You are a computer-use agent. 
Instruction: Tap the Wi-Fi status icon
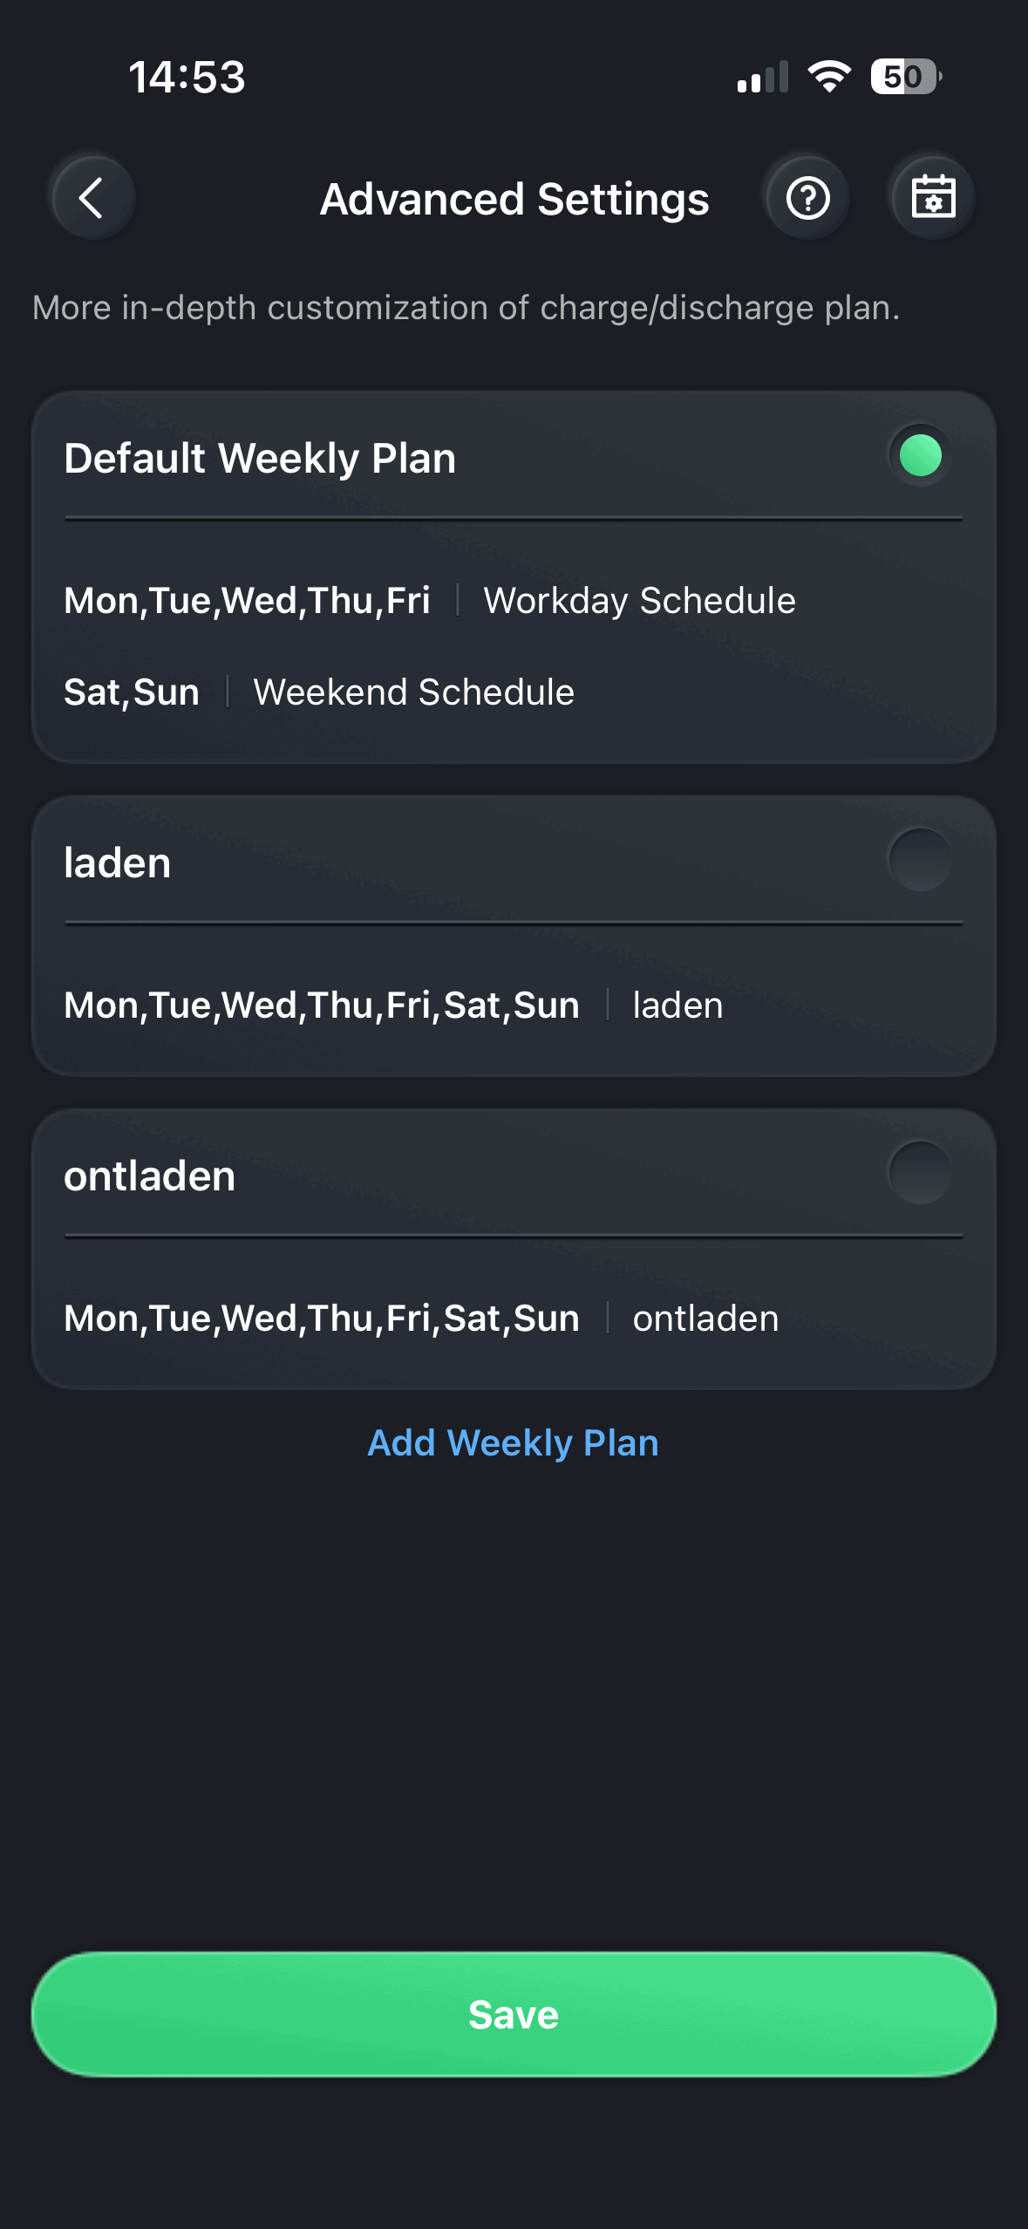coord(829,77)
